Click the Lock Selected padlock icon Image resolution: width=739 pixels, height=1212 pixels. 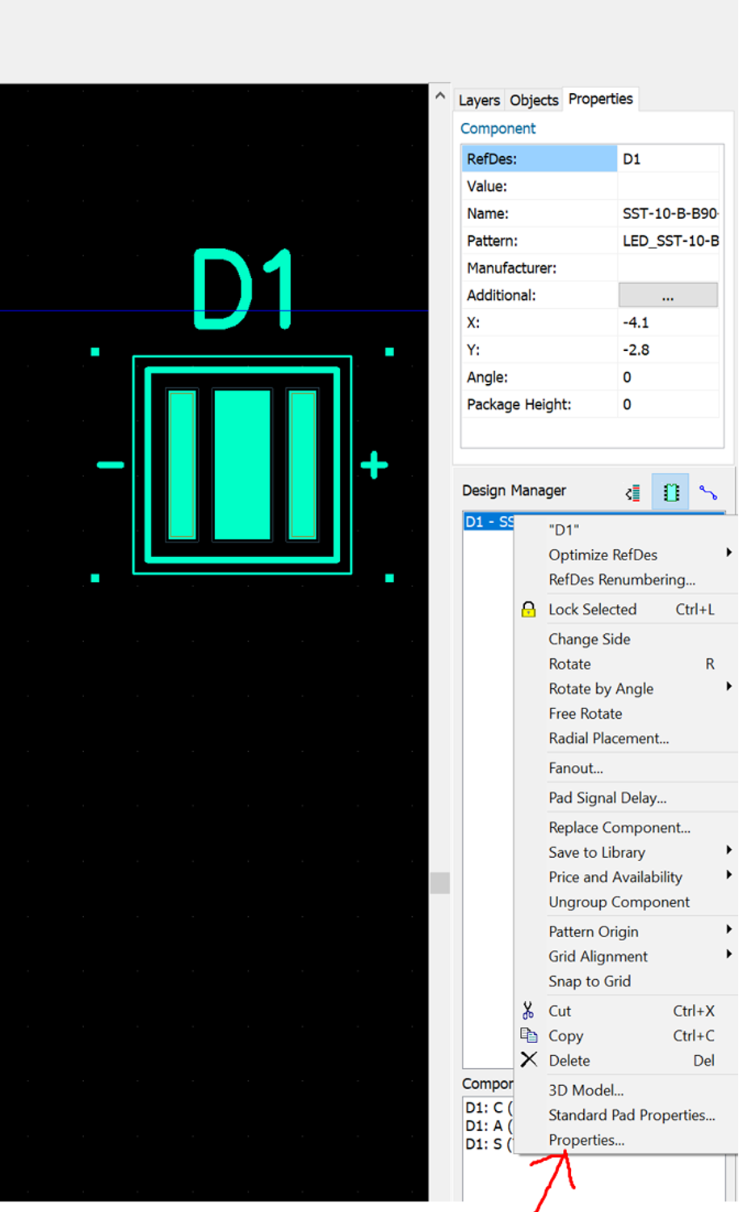point(528,610)
